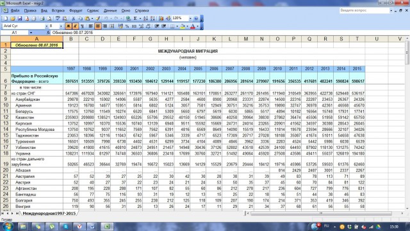Merge and center the selected cells
Image resolution: width=410 pixels, height=231 pixels.
pyautogui.click(x=111, y=26)
